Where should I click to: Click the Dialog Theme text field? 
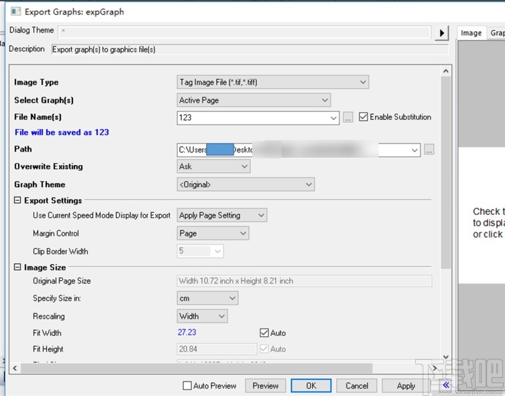pos(244,31)
